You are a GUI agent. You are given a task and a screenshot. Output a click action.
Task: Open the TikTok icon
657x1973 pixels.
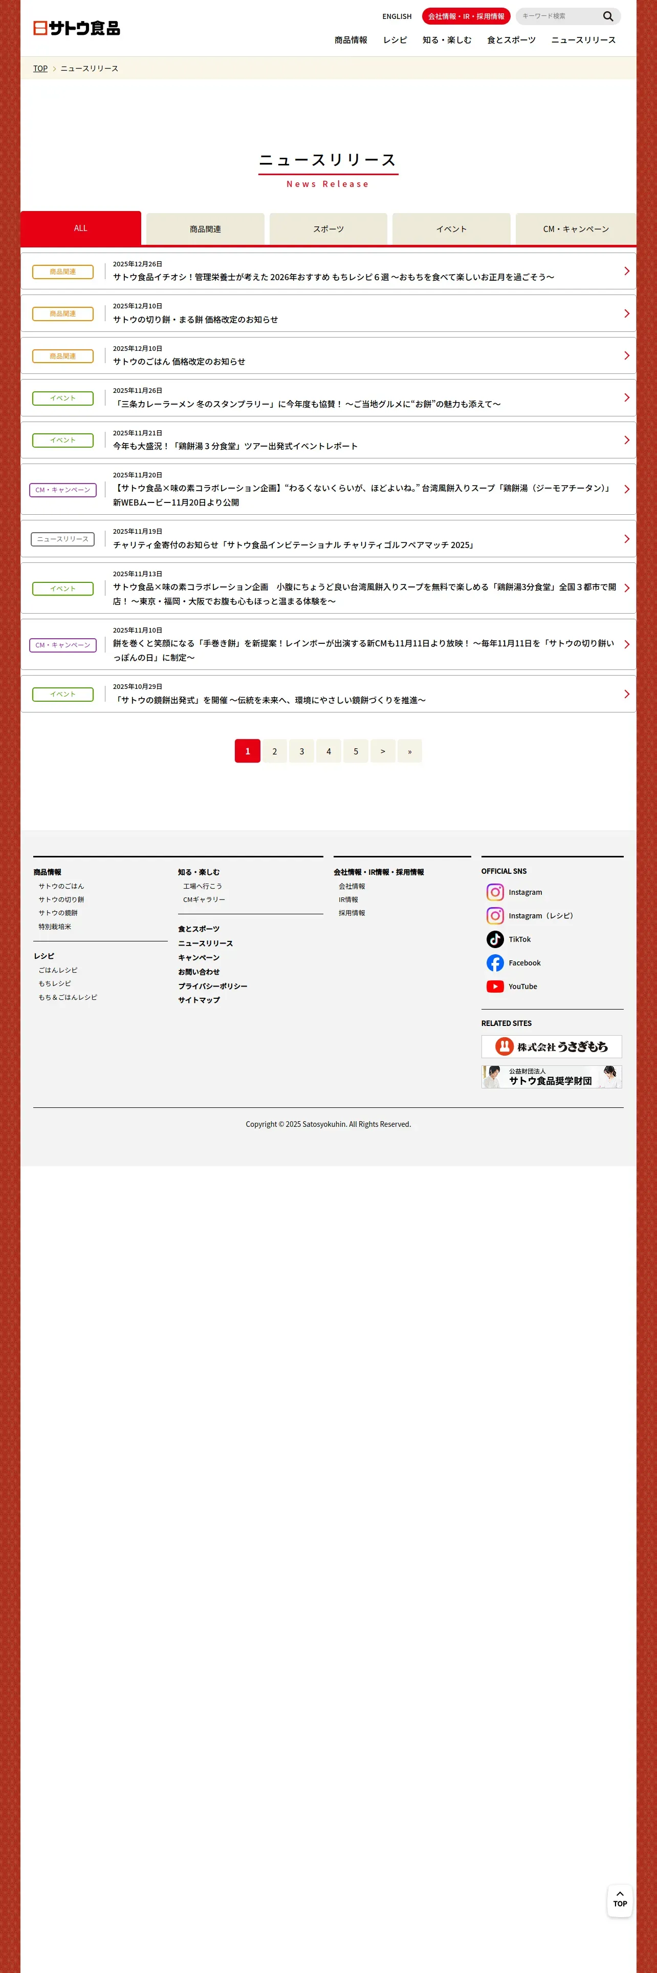point(495,939)
